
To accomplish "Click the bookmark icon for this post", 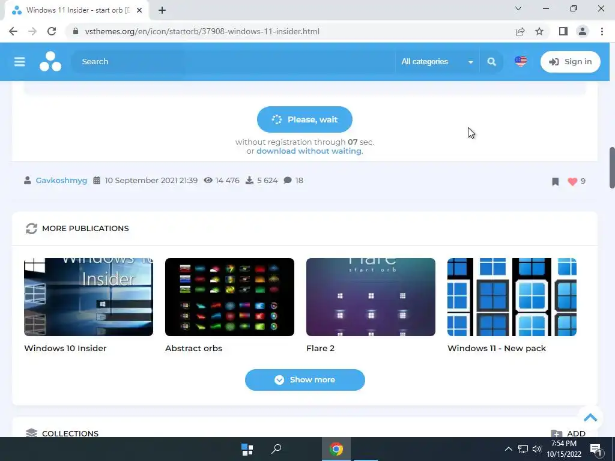I will click(555, 181).
